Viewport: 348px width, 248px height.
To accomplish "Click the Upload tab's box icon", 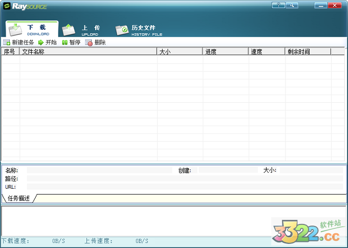I will pos(69,30).
